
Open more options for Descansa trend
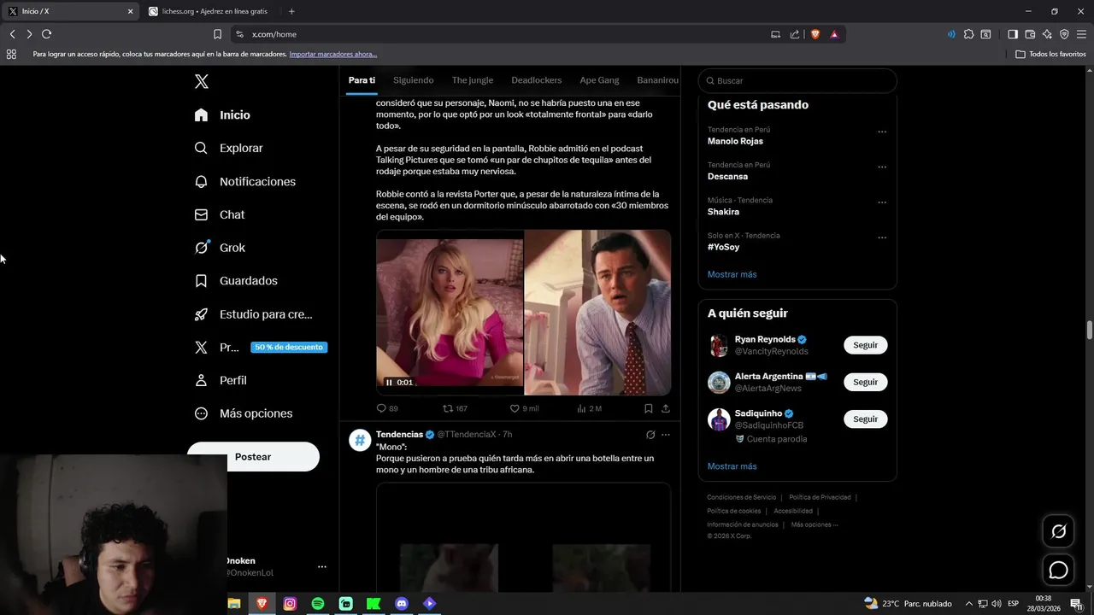tap(882, 167)
